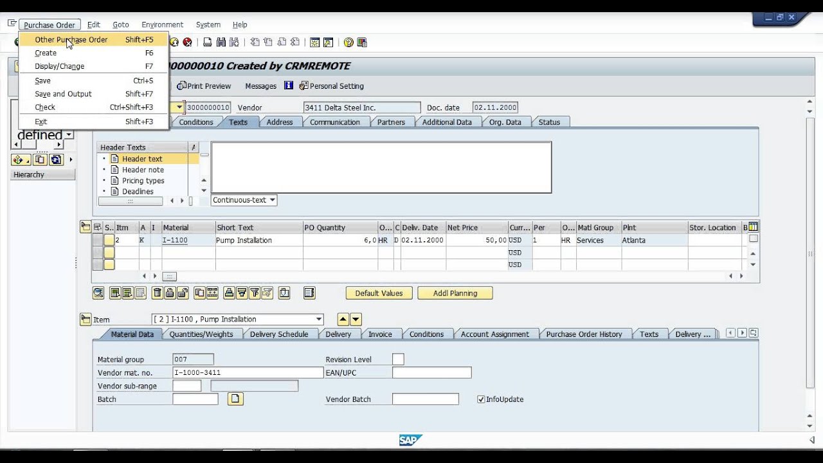823x463 pixels.
Task: Click the Copy item icon below item table
Action: point(199,293)
